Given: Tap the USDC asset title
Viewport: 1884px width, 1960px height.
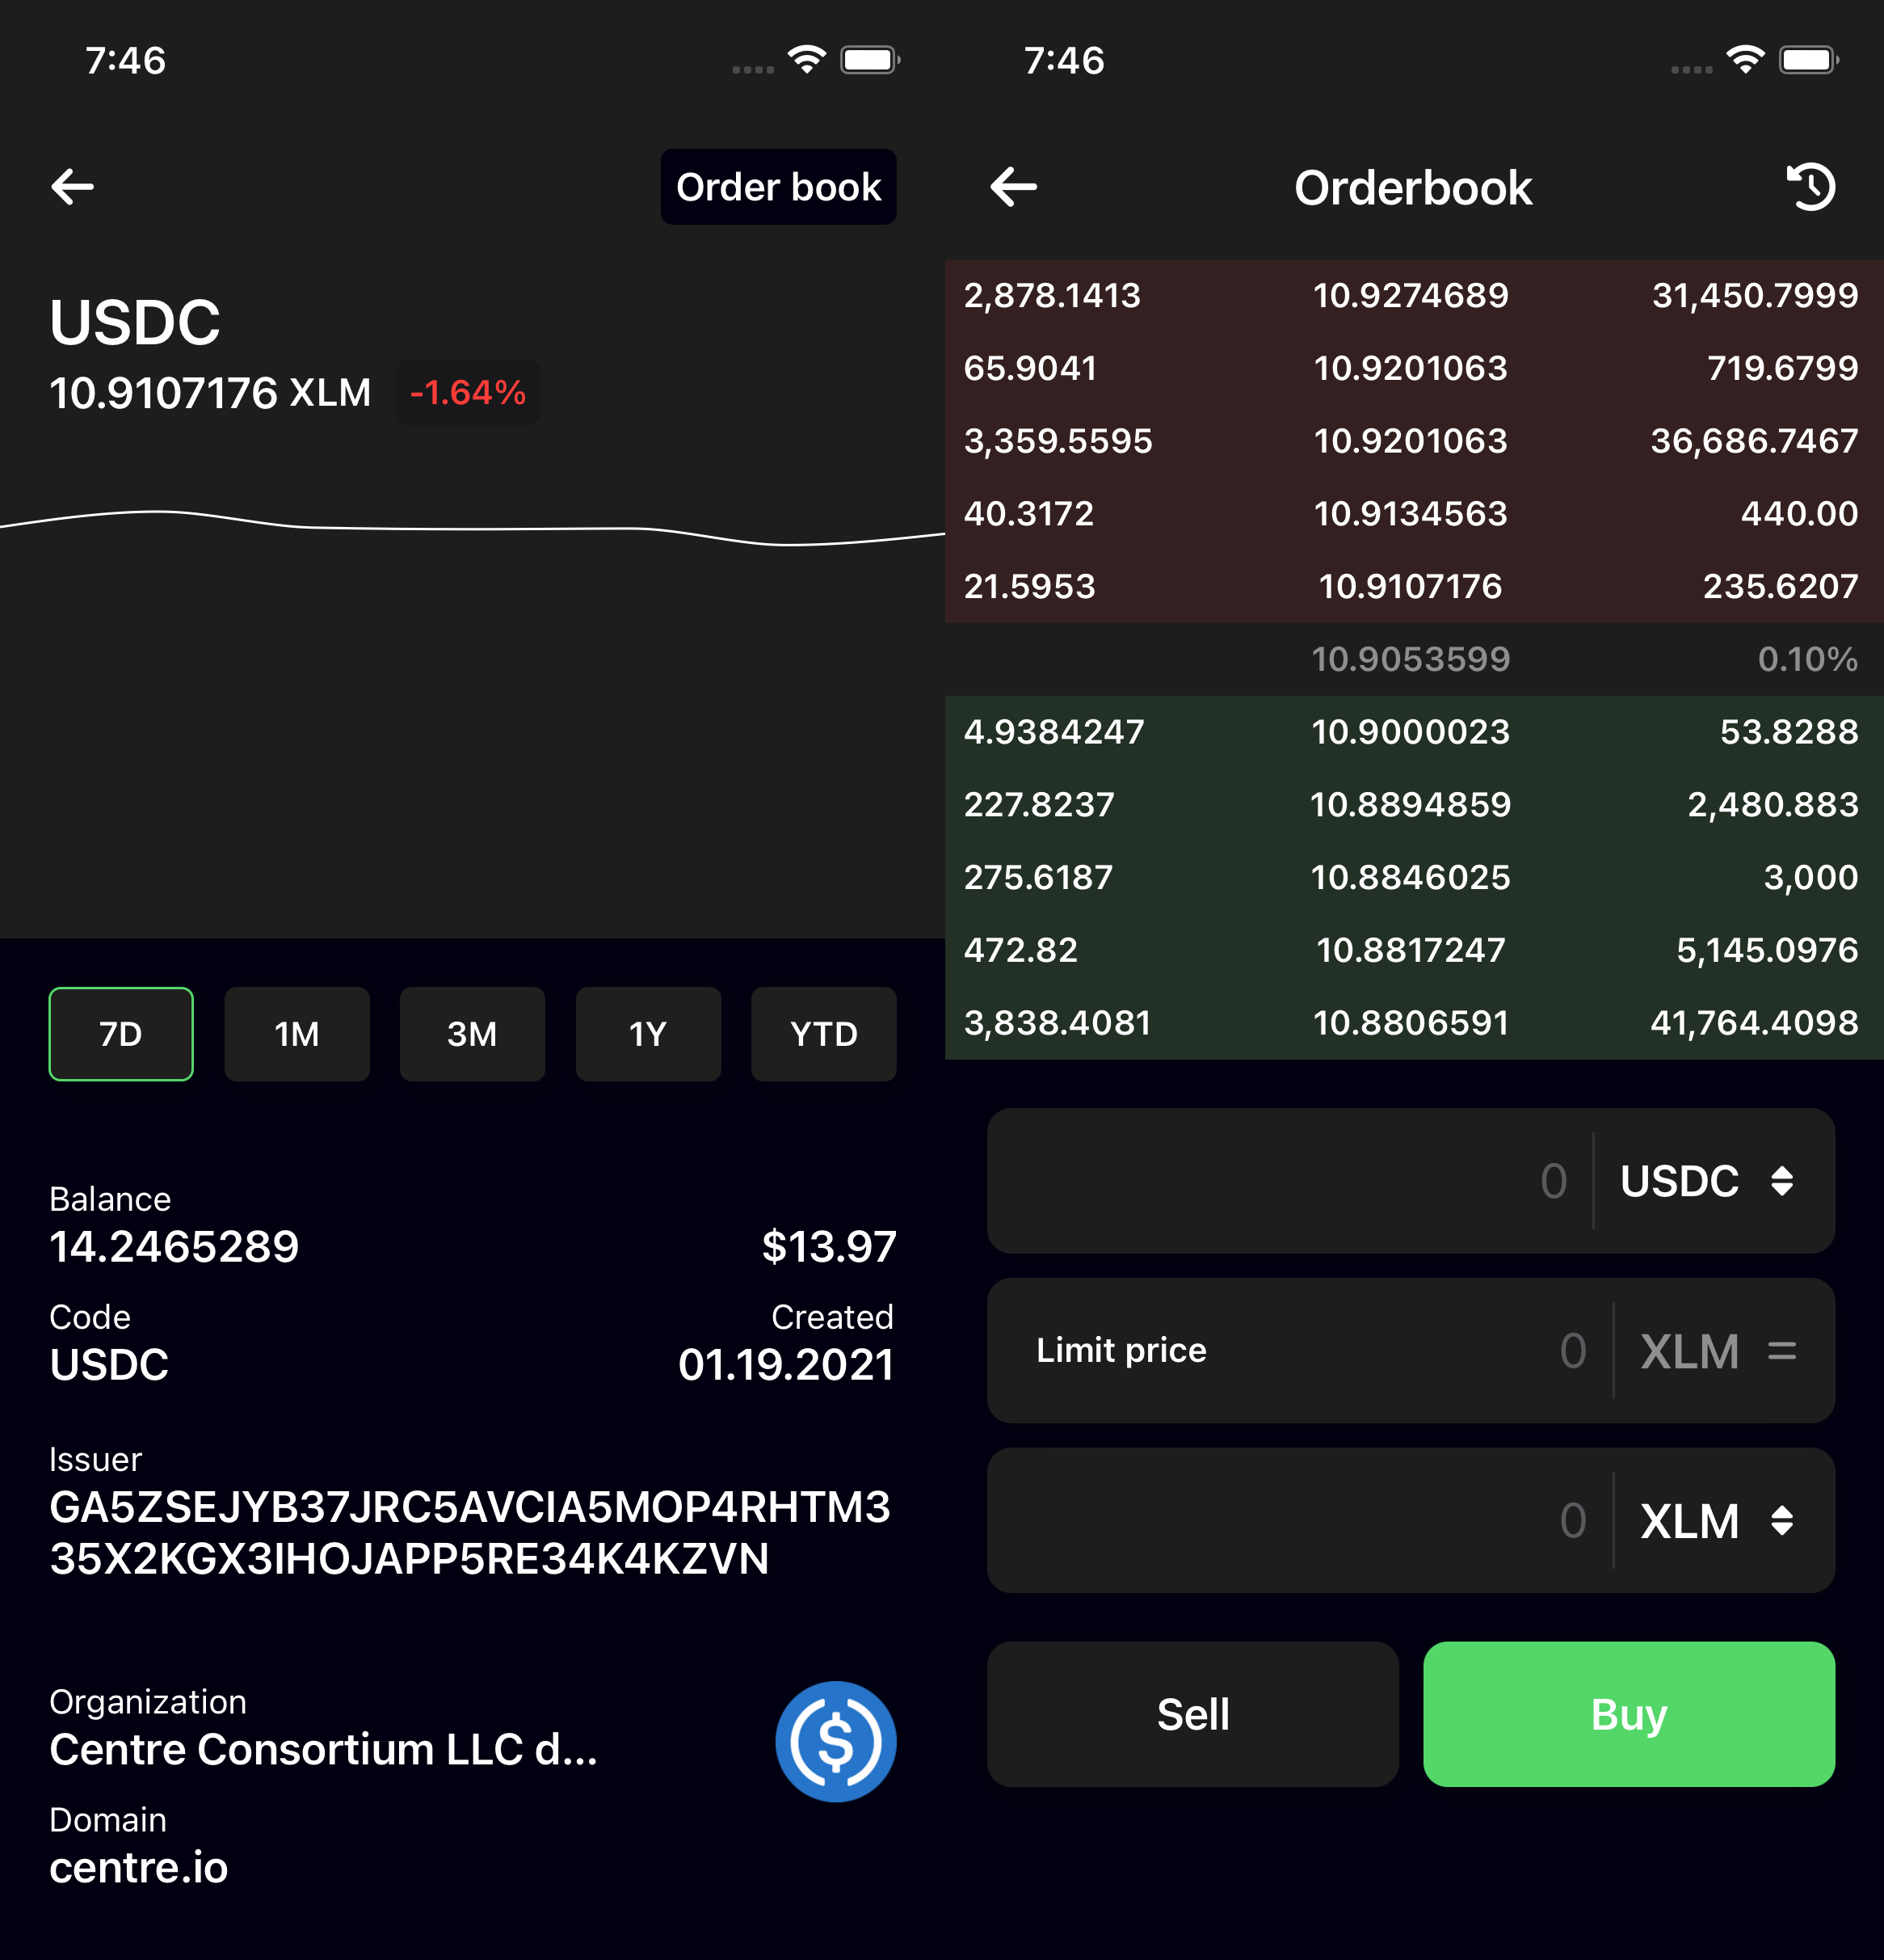Looking at the screenshot, I should tap(135, 322).
